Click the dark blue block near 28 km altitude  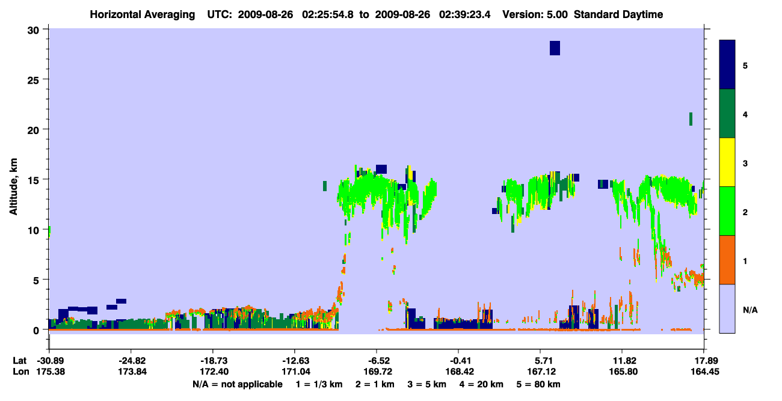click(555, 48)
